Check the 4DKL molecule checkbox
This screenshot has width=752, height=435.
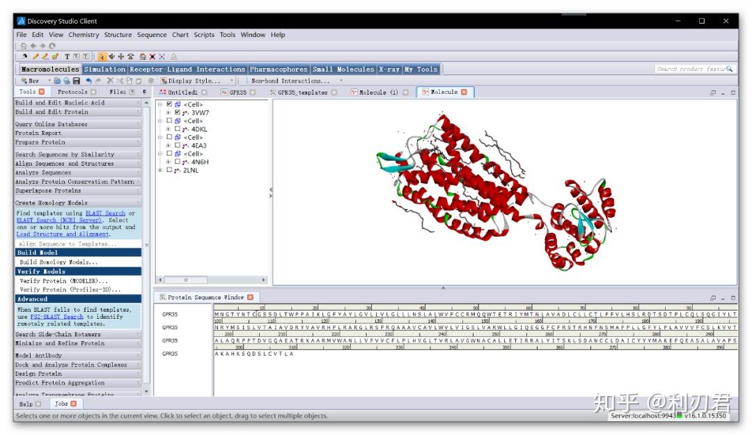178,129
